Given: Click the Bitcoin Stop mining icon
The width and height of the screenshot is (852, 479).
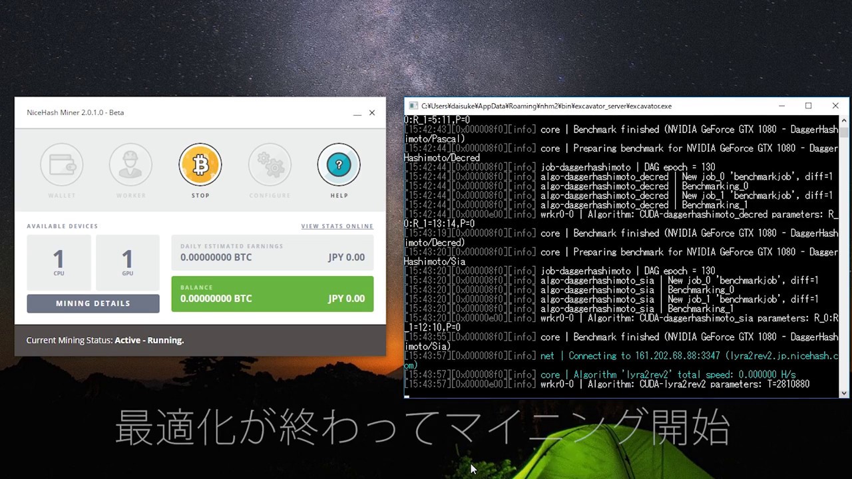Looking at the screenshot, I should pyautogui.click(x=200, y=164).
